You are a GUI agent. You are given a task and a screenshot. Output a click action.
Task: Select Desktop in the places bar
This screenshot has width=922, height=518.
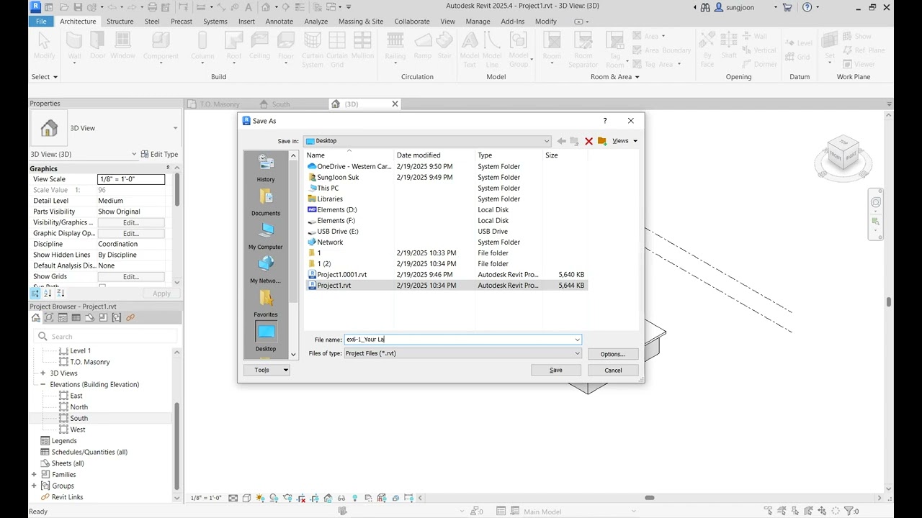coord(266,337)
